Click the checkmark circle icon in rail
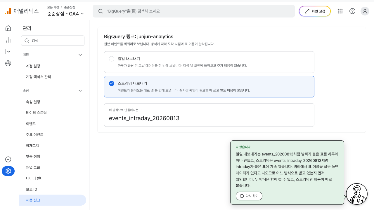Image resolution: width=374 pixels, height=210 pixels. point(8,159)
